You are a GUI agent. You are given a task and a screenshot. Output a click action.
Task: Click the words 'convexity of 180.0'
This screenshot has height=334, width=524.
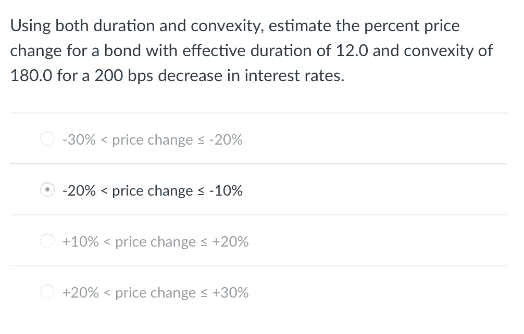point(458,50)
